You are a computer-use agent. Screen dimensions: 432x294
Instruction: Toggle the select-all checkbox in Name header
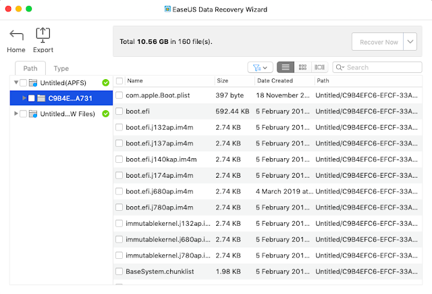(x=119, y=81)
